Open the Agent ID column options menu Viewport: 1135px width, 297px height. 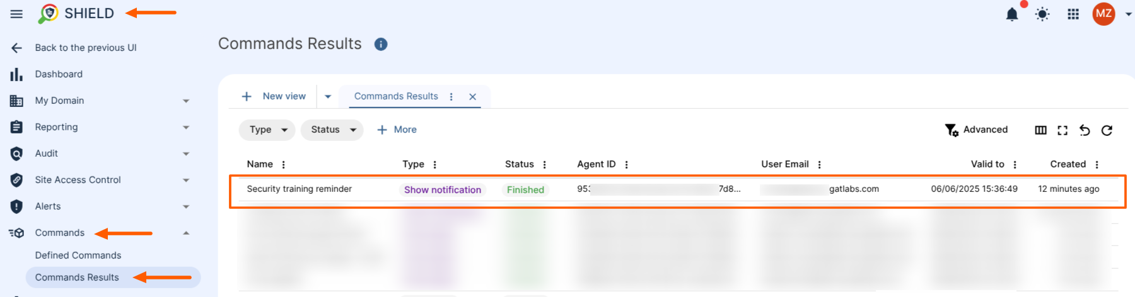coord(627,164)
